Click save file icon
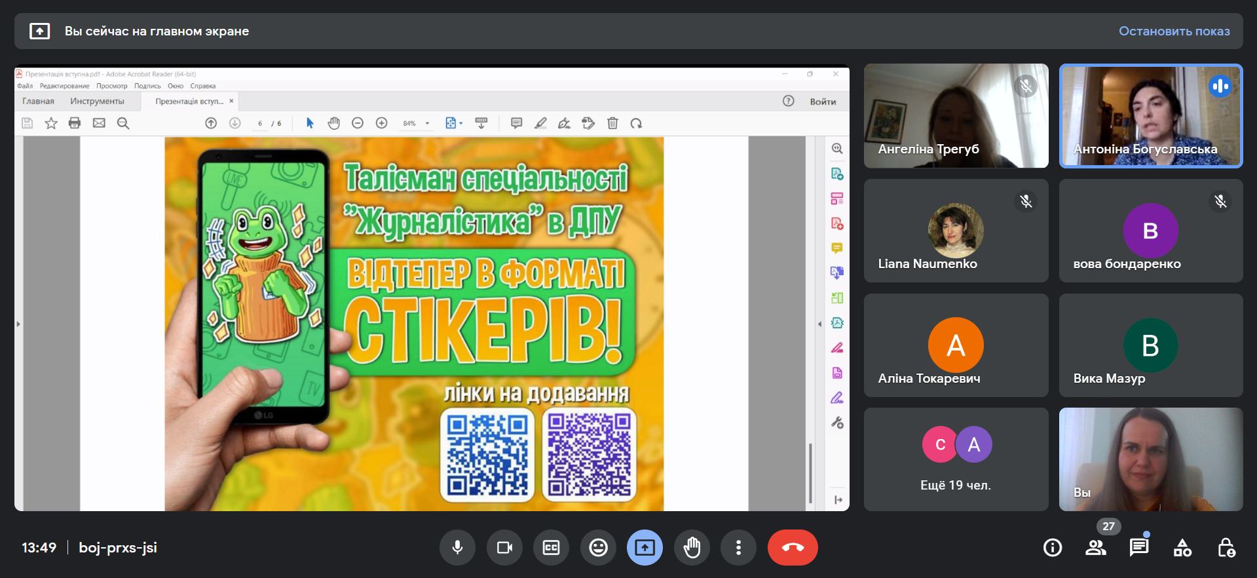Viewport: 1257px width, 578px height. point(28,123)
